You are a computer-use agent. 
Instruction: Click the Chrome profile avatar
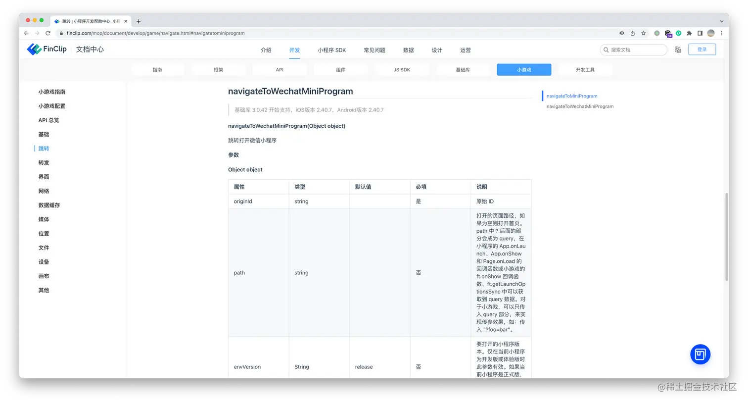coord(711,33)
